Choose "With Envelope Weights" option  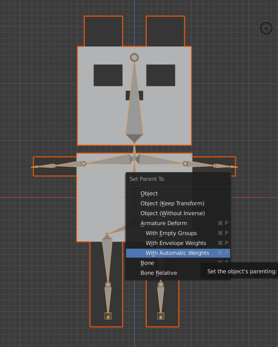(x=175, y=243)
